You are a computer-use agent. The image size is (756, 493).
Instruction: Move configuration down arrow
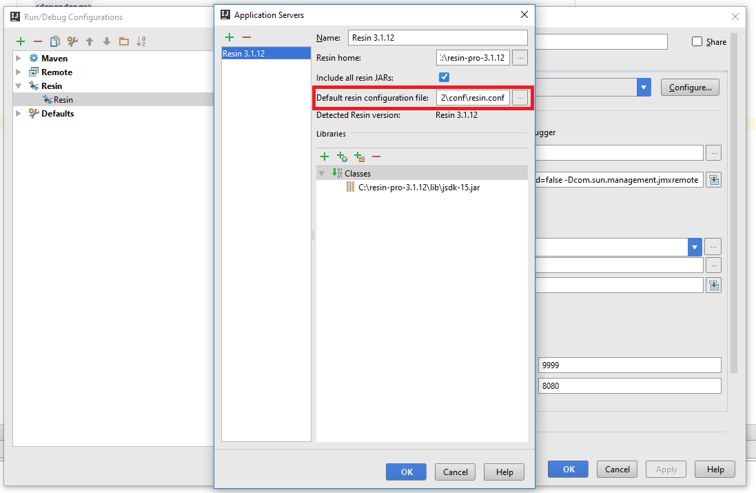pos(107,41)
